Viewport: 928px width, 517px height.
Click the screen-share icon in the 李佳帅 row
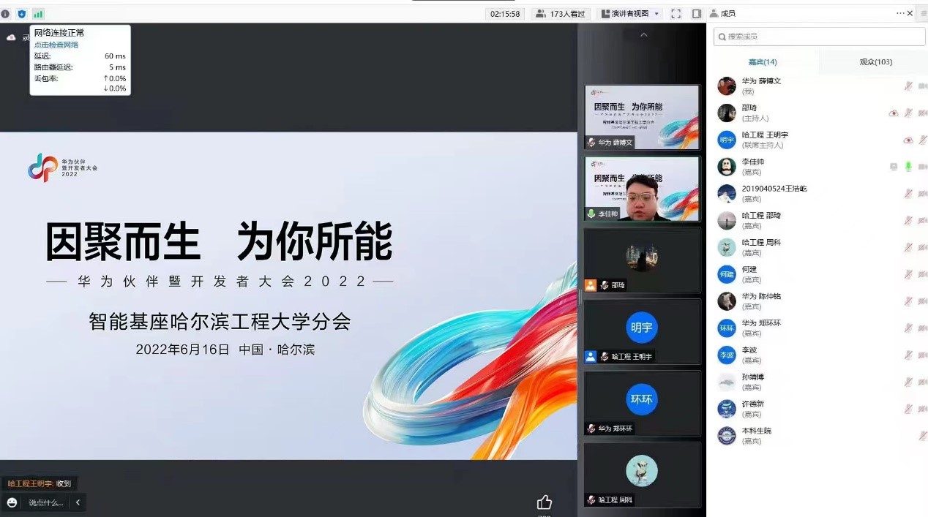(894, 167)
